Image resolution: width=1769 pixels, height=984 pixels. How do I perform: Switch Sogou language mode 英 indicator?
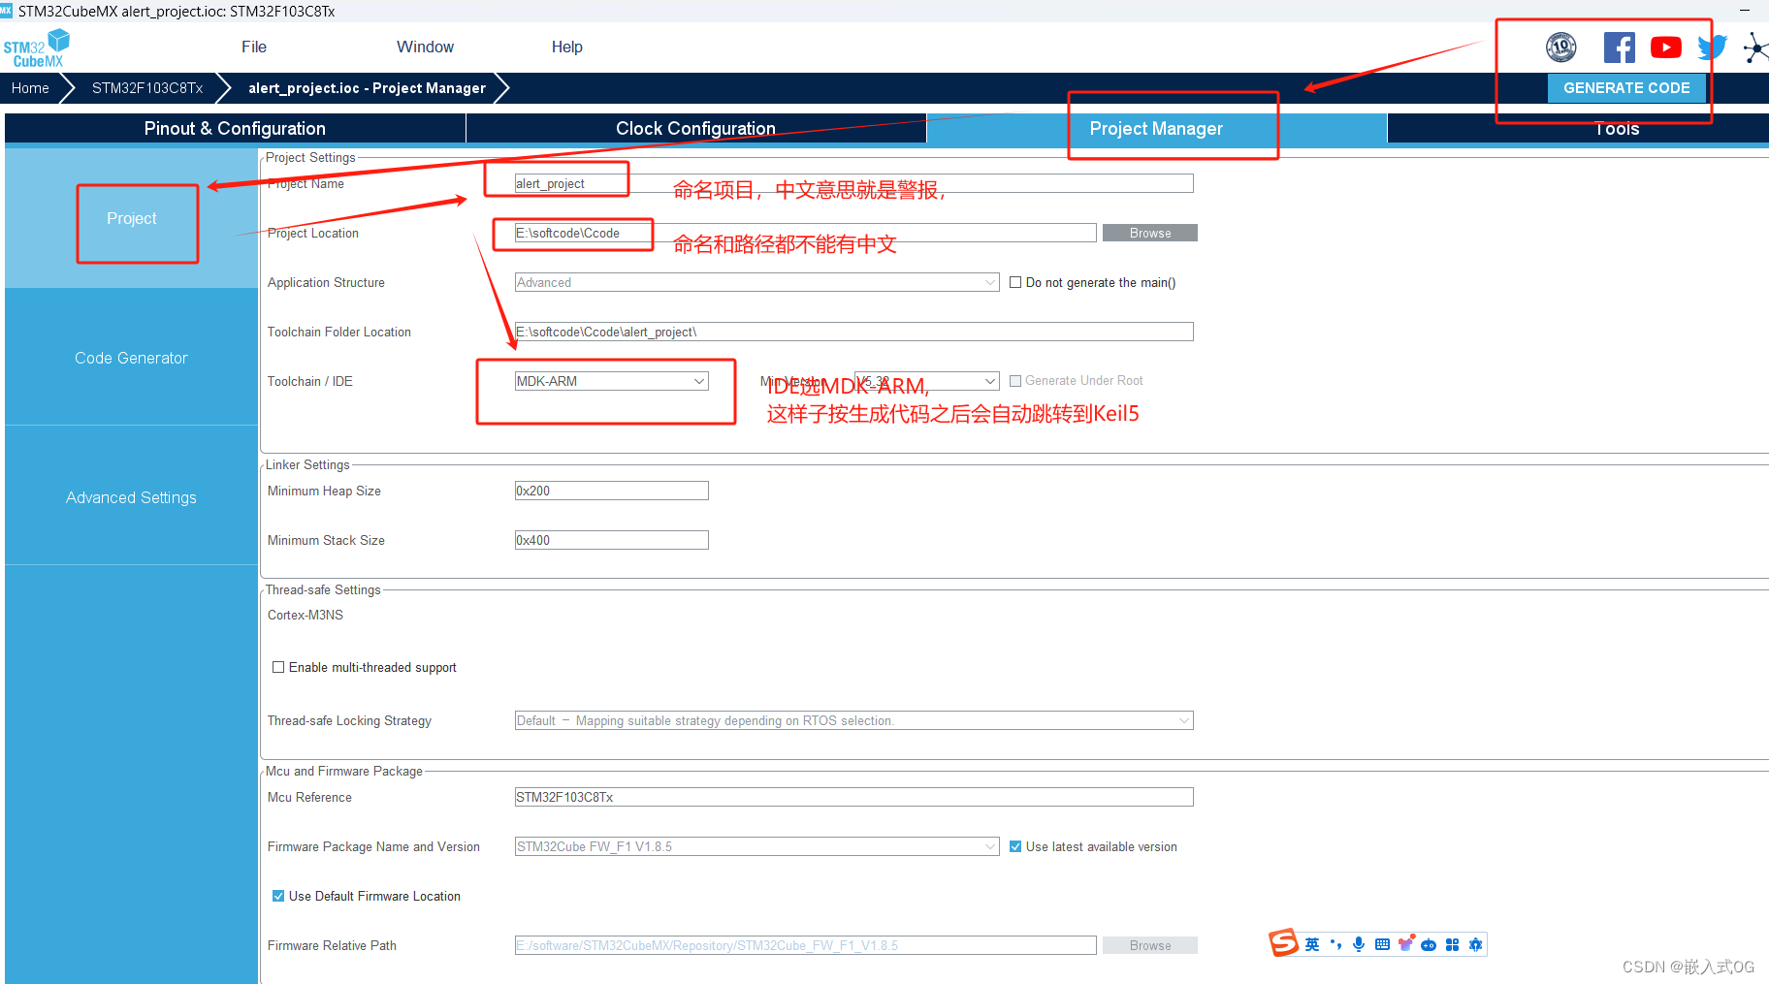click(x=1312, y=944)
